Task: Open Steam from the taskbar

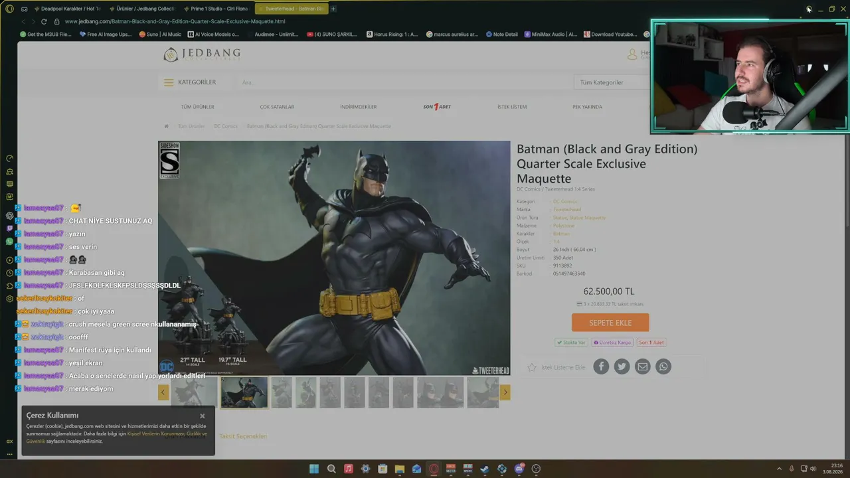Action: click(485, 469)
